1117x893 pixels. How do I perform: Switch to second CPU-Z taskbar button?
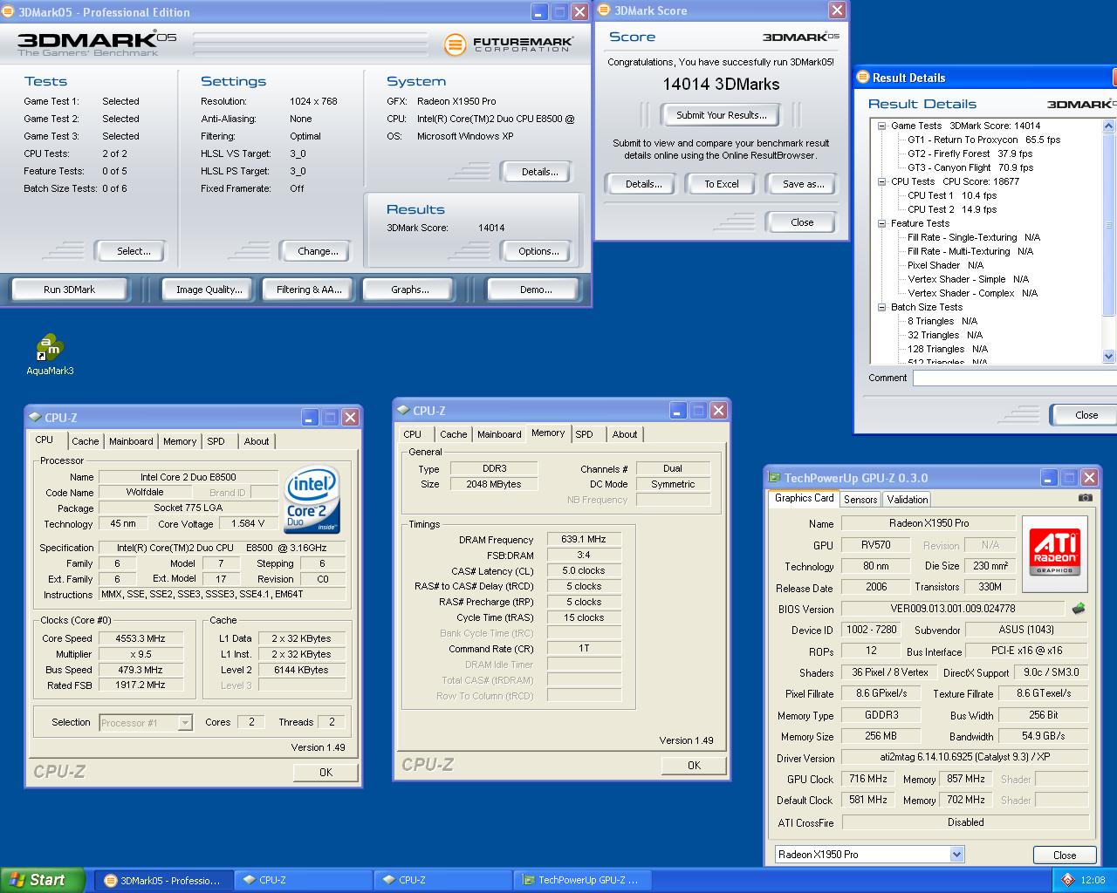coord(443,880)
